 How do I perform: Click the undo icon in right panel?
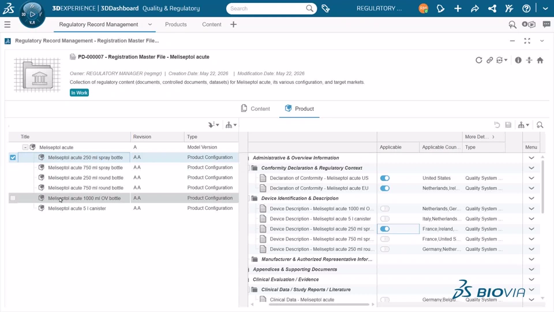coord(497,125)
